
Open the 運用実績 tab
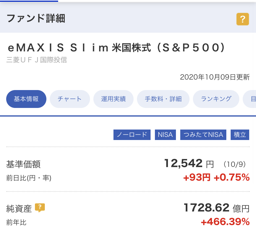coord(113,99)
